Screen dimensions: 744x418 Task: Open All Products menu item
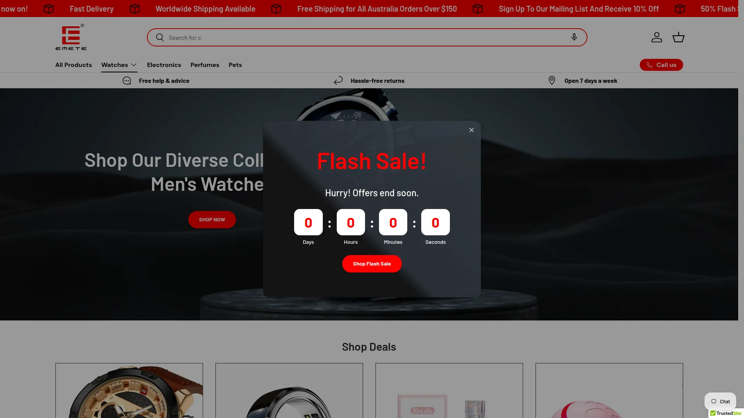(x=73, y=65)
